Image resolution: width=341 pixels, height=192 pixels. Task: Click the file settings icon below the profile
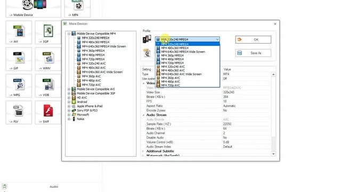click(147, 53)
